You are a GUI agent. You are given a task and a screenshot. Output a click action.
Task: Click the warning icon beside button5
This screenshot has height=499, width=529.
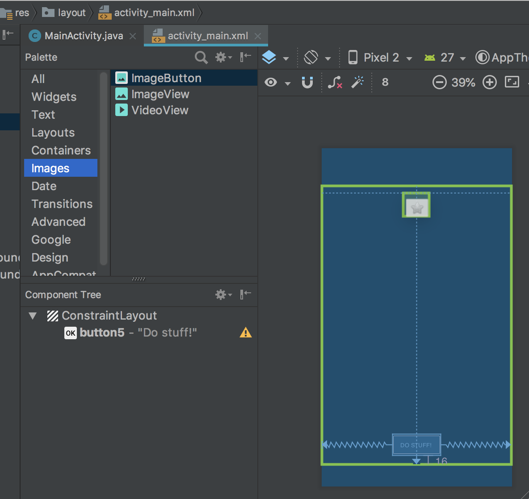coord(246,332)
